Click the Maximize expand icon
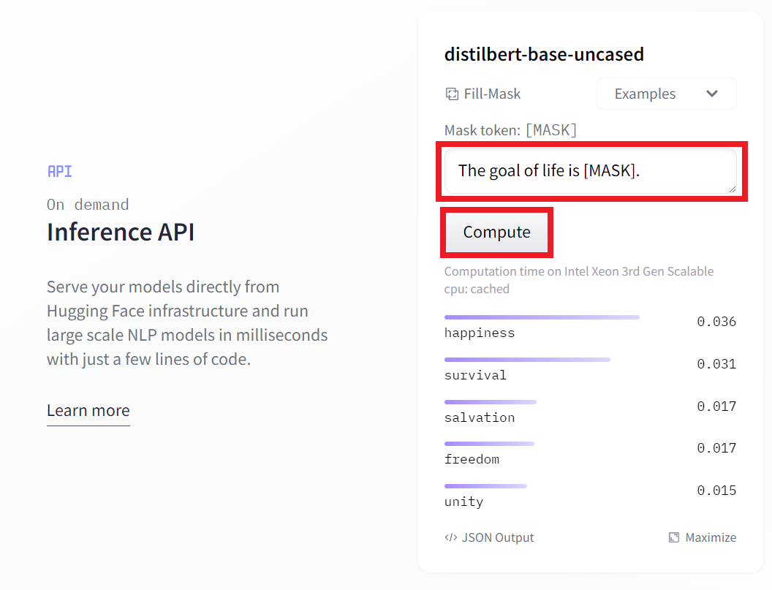Viewport: 772px width, 590px height. [x=674, y=537]
